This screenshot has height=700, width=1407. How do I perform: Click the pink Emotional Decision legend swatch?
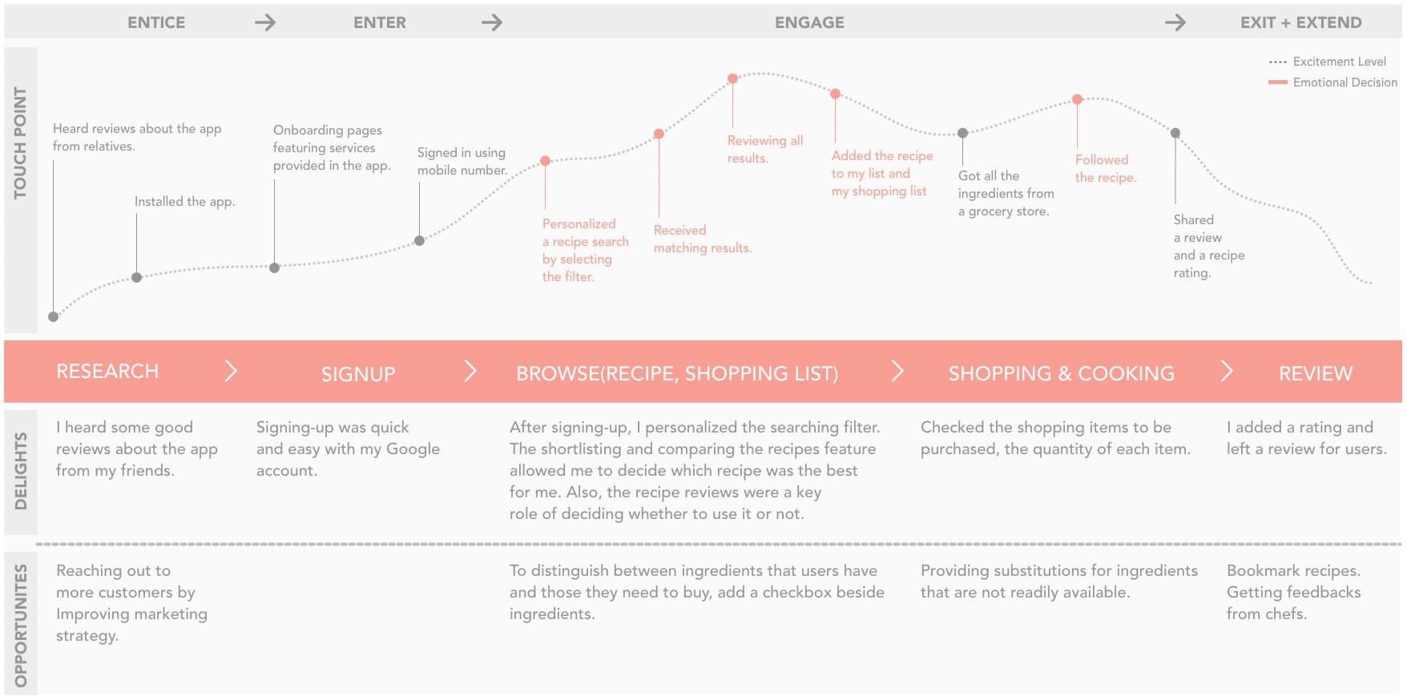1277,82
